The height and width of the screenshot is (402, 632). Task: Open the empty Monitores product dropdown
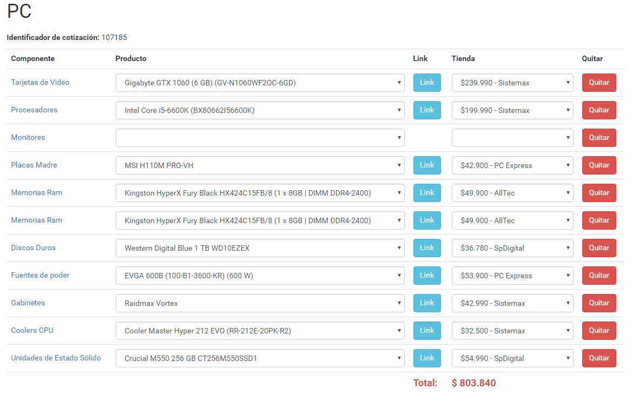(260, 138)
